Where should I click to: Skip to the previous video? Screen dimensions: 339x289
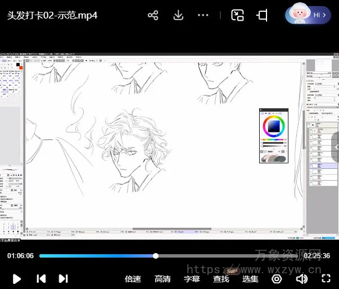point(41,278)
